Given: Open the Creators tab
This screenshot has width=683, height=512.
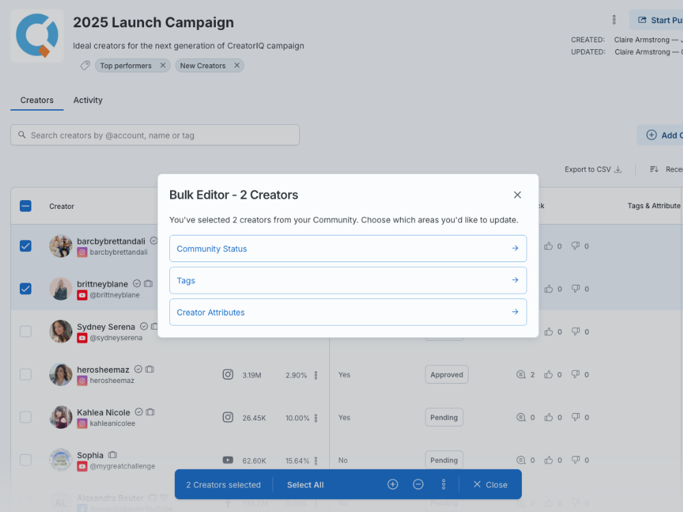Looking at the screenshot, I should (37, 100).
